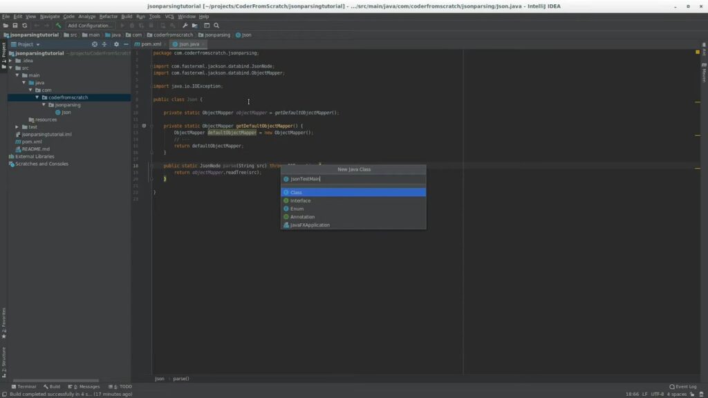Open the Refactor menu
This screenshot has height=398, width=708.
click(109, 15)
